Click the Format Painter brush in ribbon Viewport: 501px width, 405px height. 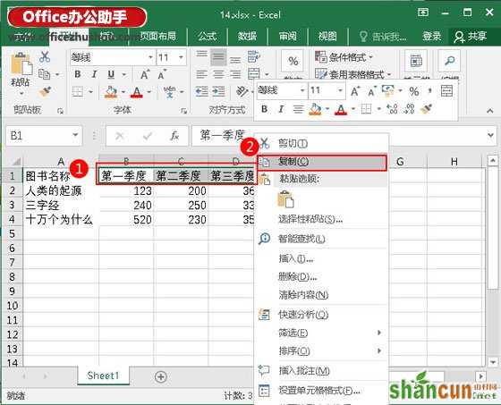[x=45, y=92]
